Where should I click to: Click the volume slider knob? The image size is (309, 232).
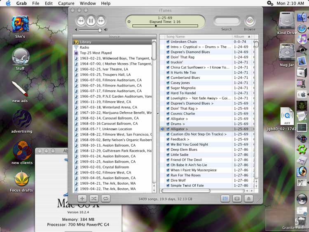pos(100,30)
